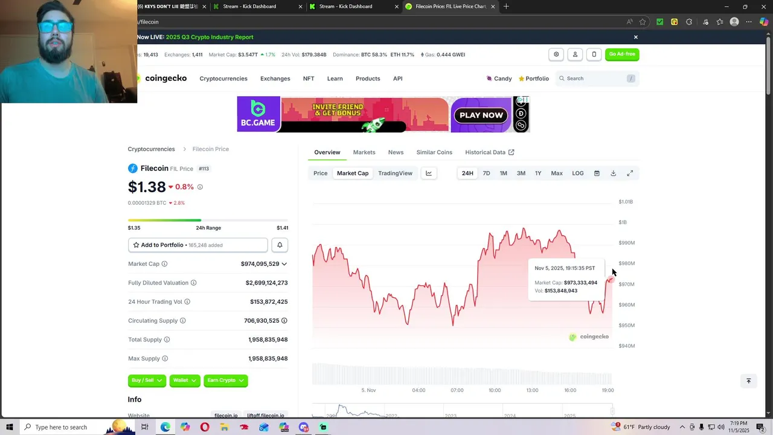Image resolution: width=773 pixels, height=435 pixels.
Task: Open browser extensions puzzle icon
Action: click(x=689, y=22)
